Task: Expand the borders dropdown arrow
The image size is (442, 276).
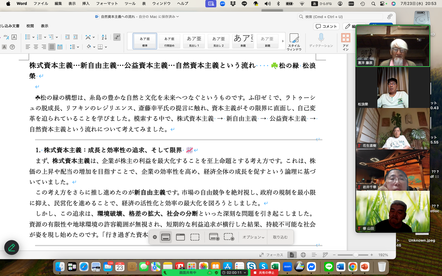Action: pyautogui.click(x=106, y=47)
